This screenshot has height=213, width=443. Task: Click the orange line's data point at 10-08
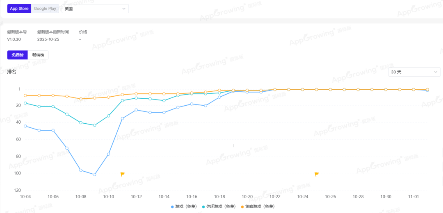coord(81,99)
